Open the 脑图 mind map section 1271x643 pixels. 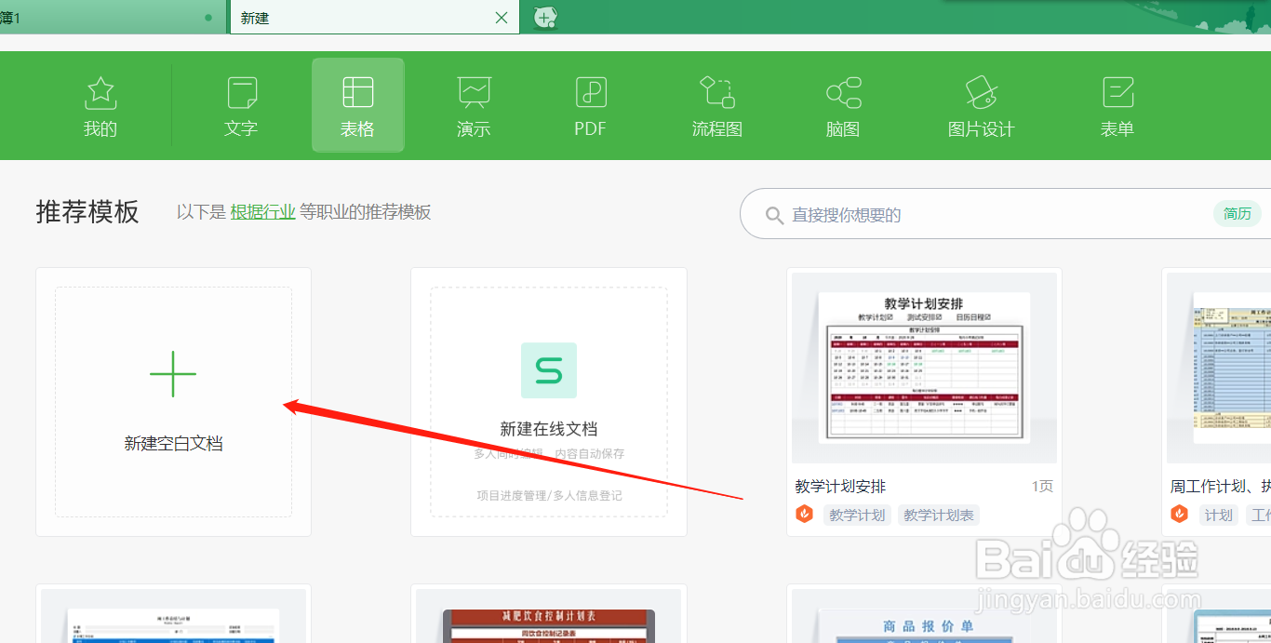pyautogui.click(x=842, y=105)
